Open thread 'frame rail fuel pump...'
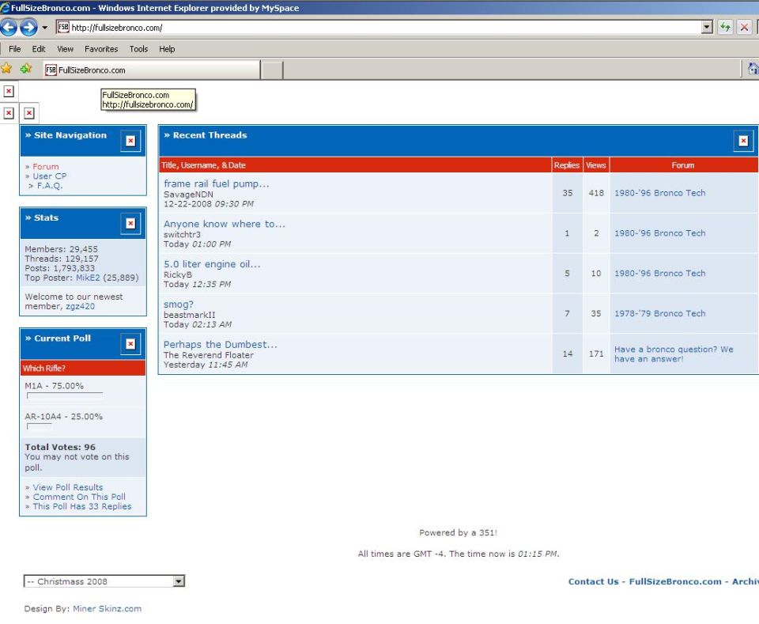 [217, 184]
